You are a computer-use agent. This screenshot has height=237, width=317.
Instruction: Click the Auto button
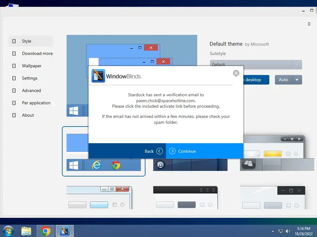[284, 80]
